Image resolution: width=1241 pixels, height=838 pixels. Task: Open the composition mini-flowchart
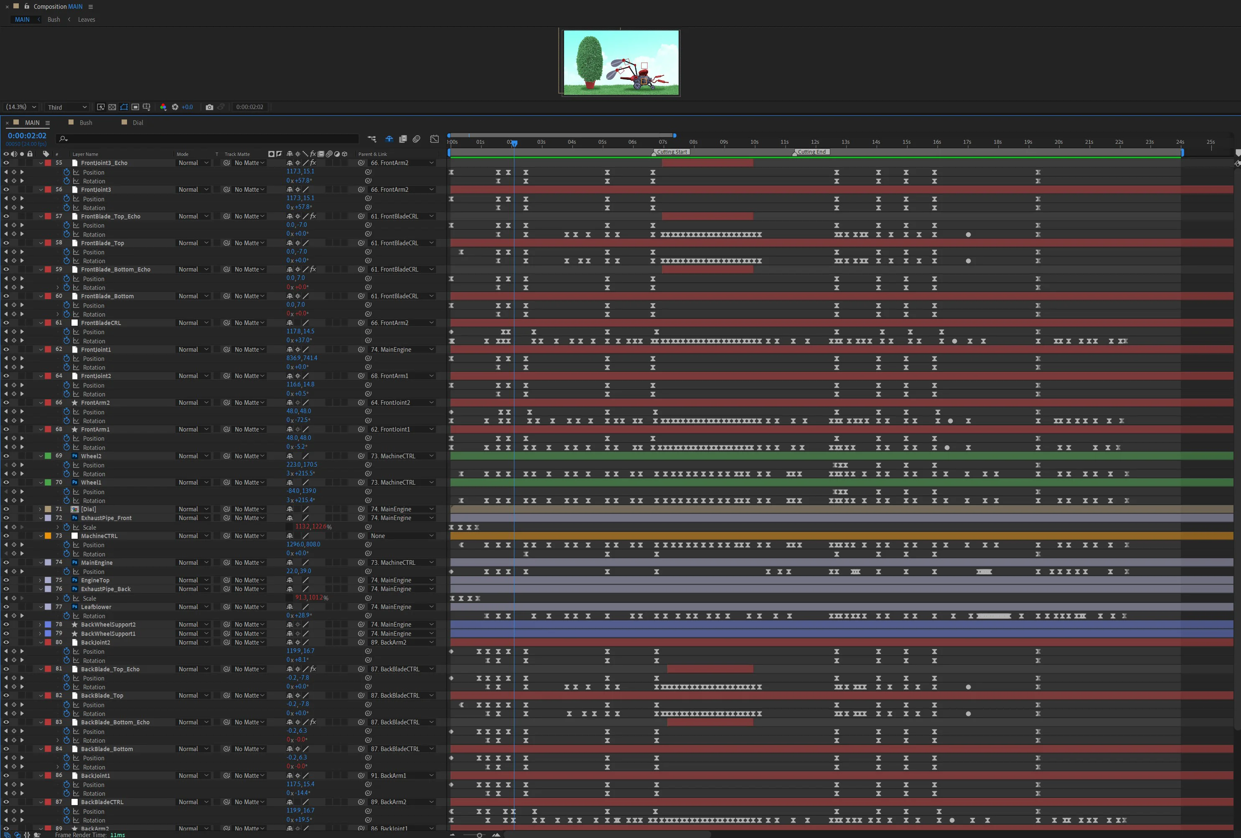[x=372, y=139]
